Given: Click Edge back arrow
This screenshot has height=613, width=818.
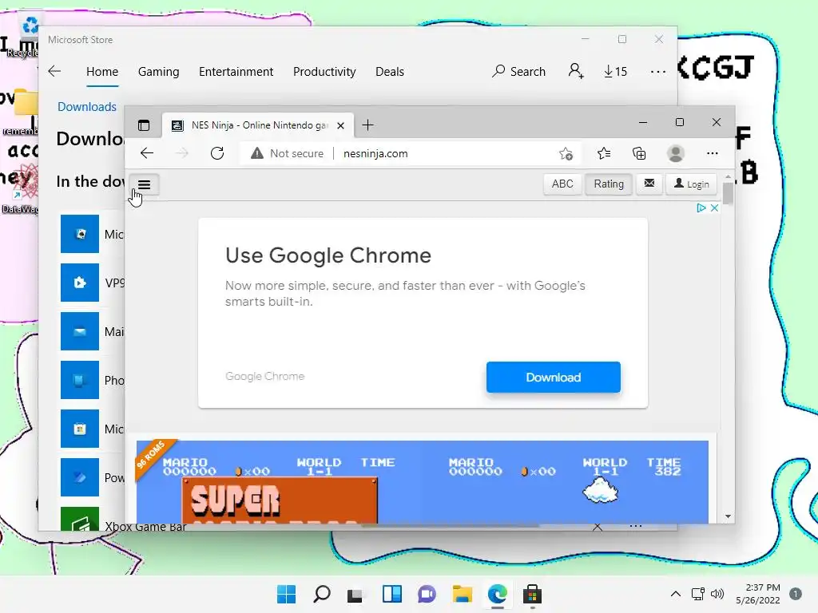Looking at the screenshot, I should (x=147, y=153).
